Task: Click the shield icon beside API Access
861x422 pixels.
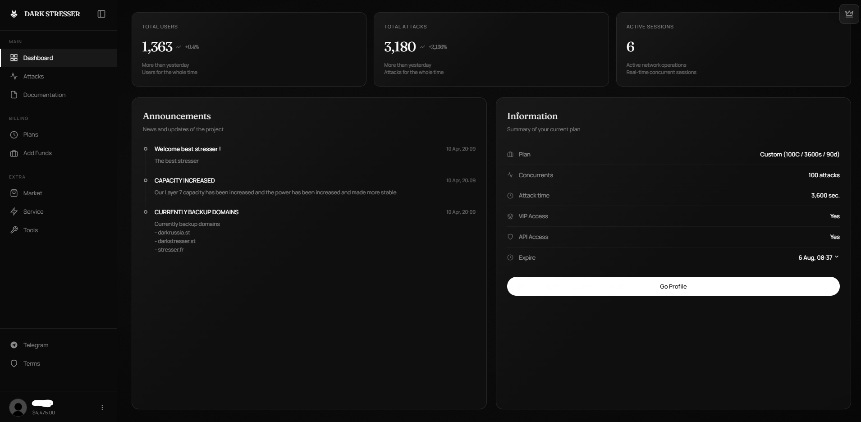Action: coord(510,237)
